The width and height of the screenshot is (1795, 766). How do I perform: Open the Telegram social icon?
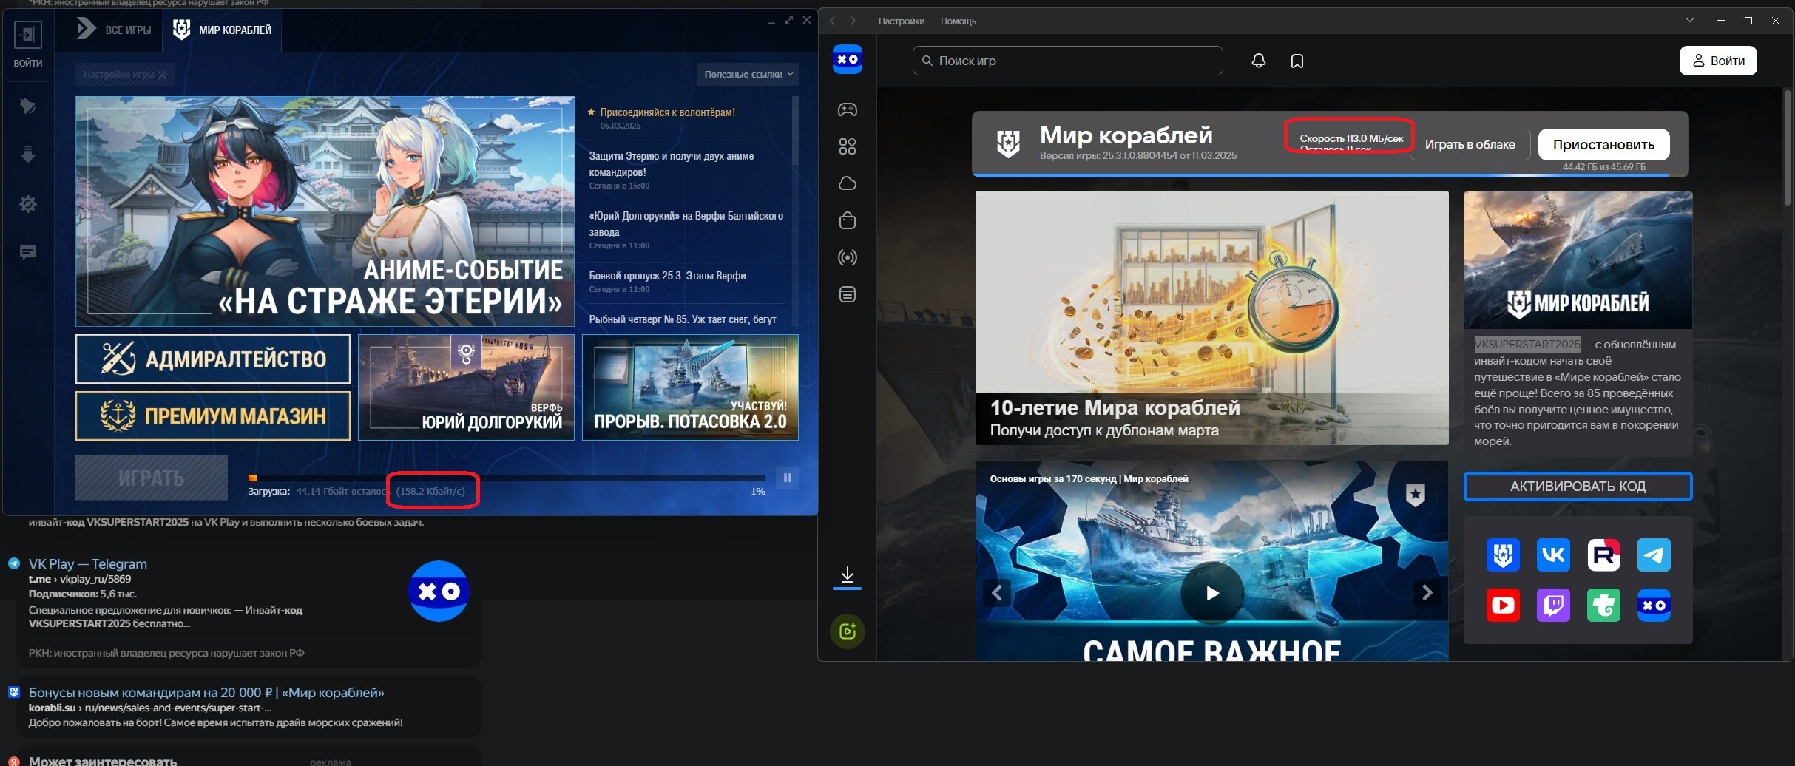point(1654,555)
